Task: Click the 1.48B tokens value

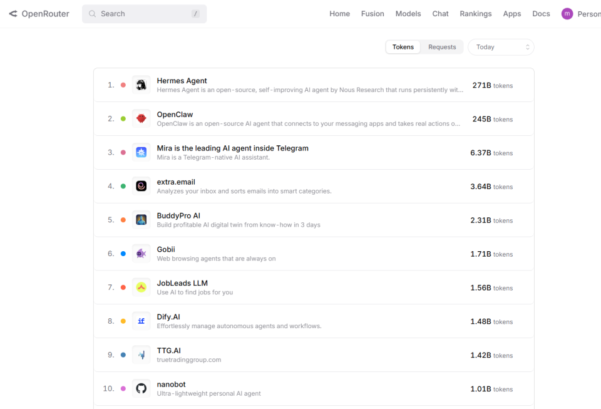Action: point(492,321)
